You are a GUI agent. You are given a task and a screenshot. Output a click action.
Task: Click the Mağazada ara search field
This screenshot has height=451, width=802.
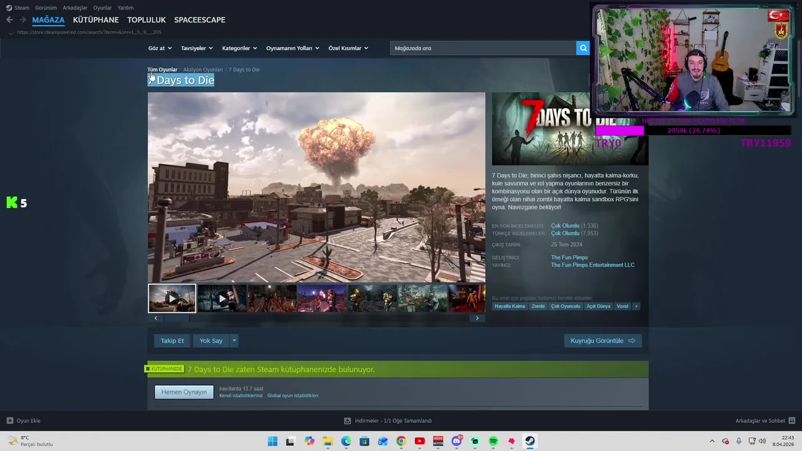[483, 48]
